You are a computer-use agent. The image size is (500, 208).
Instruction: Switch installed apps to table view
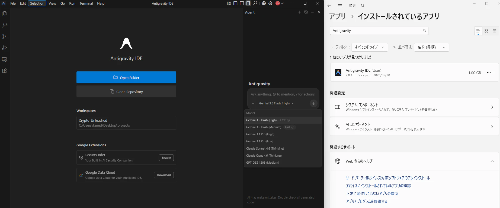click(494, 31)
